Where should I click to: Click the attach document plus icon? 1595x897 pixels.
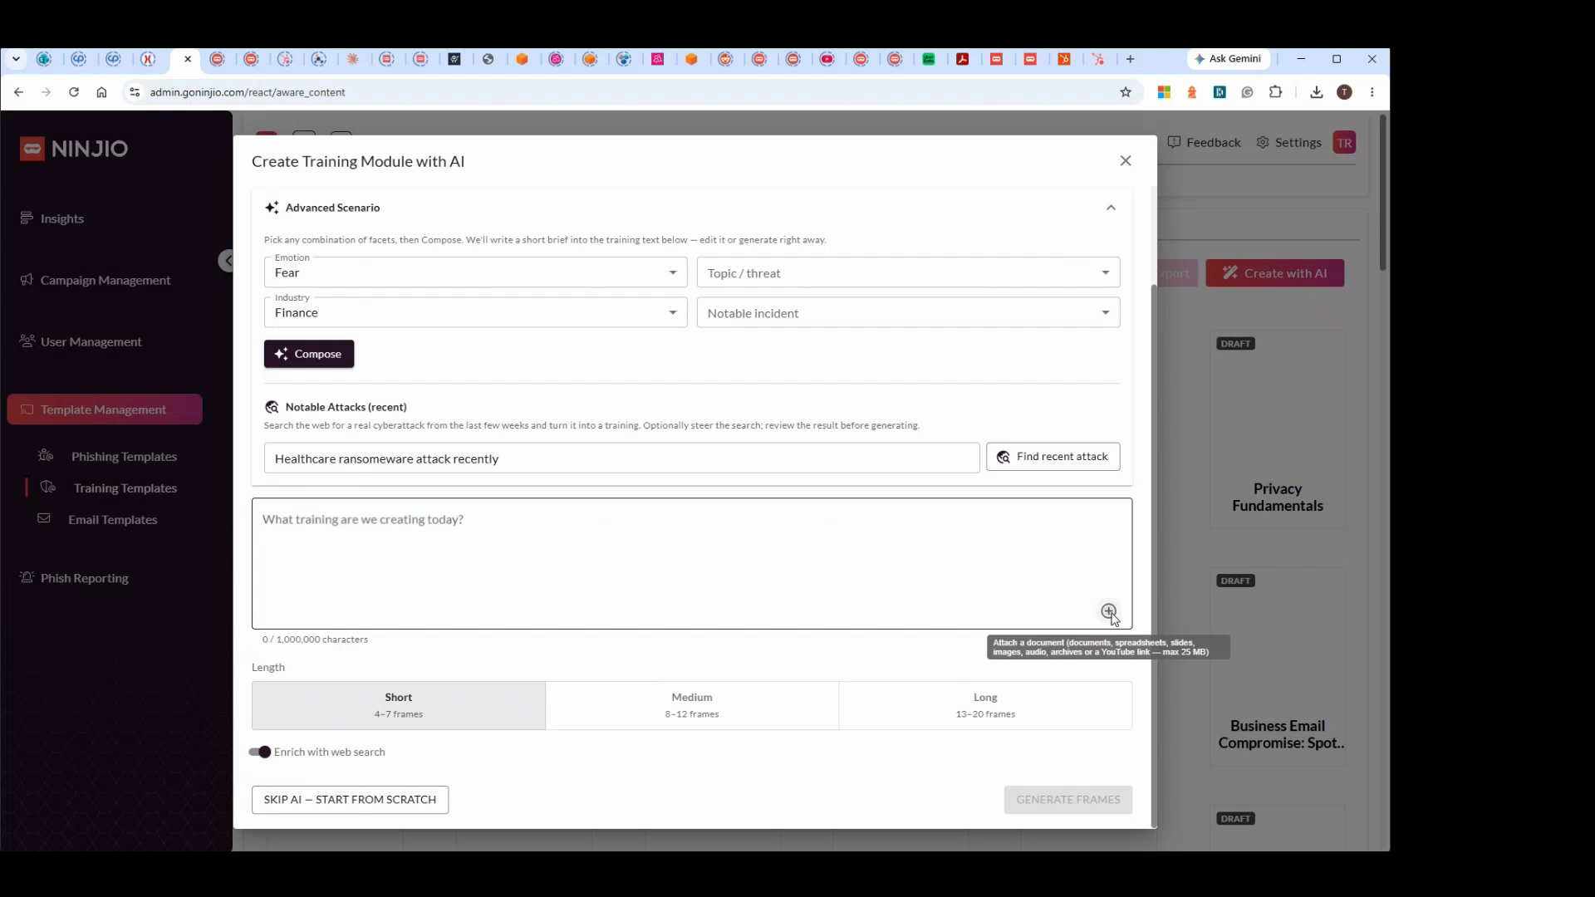point(1108,611)
